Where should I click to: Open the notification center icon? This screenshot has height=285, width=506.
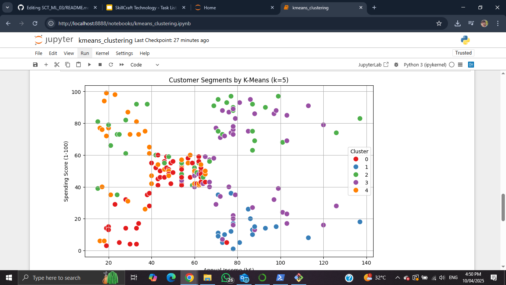click(494, 278)
